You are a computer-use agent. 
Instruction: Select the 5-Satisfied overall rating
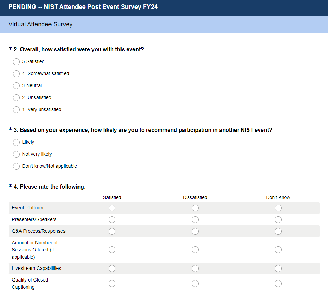click(x=16, y=62)
